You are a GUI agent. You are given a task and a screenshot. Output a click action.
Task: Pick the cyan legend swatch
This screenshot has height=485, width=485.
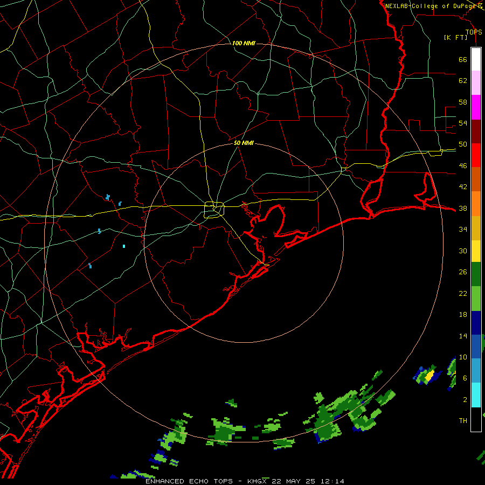point(476,395)
